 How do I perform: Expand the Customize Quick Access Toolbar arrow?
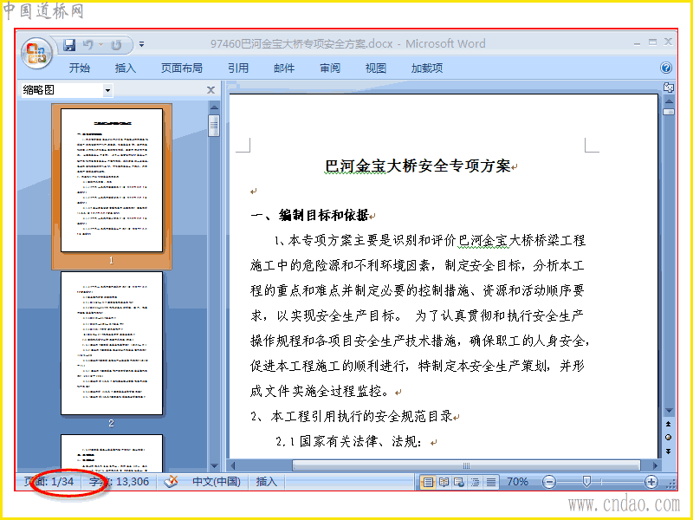(141, 44)
